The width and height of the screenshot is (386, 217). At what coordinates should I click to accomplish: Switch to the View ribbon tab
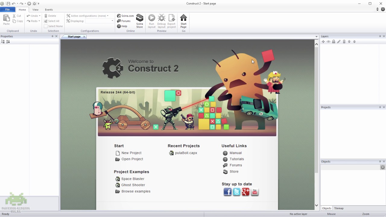click(35, 10)
